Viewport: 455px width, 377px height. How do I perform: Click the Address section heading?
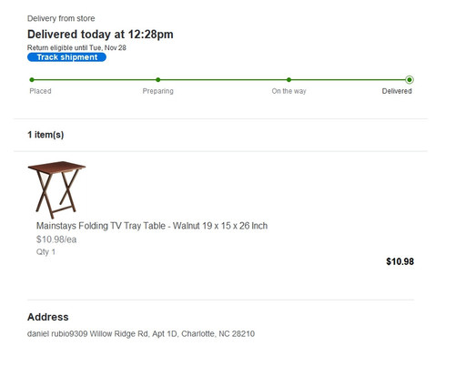48,317
